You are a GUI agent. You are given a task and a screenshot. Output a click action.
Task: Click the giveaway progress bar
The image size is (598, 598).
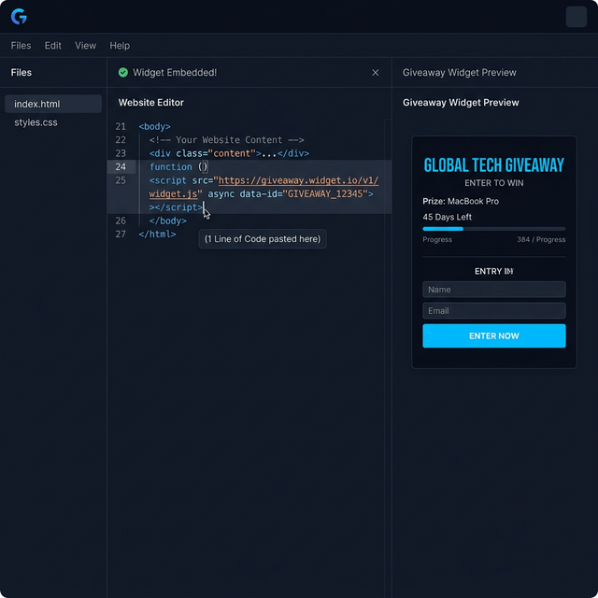494,229
